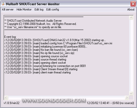Screen dimensions: 137x108
Task: Click the 'Event log:' heading text
Action: (x=10, y=37)
